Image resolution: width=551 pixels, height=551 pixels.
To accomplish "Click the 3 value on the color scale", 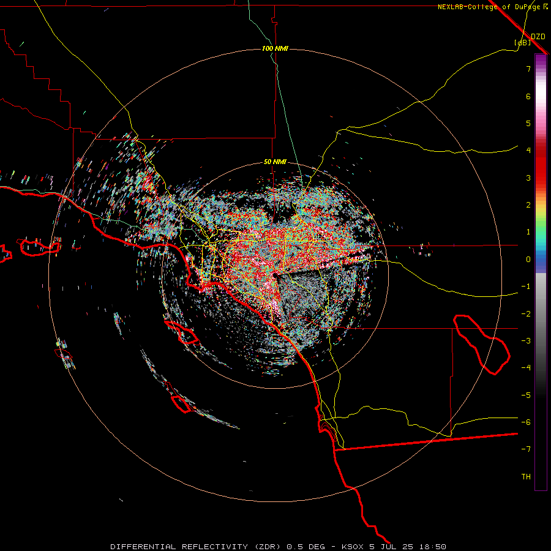I will [528, 178].
